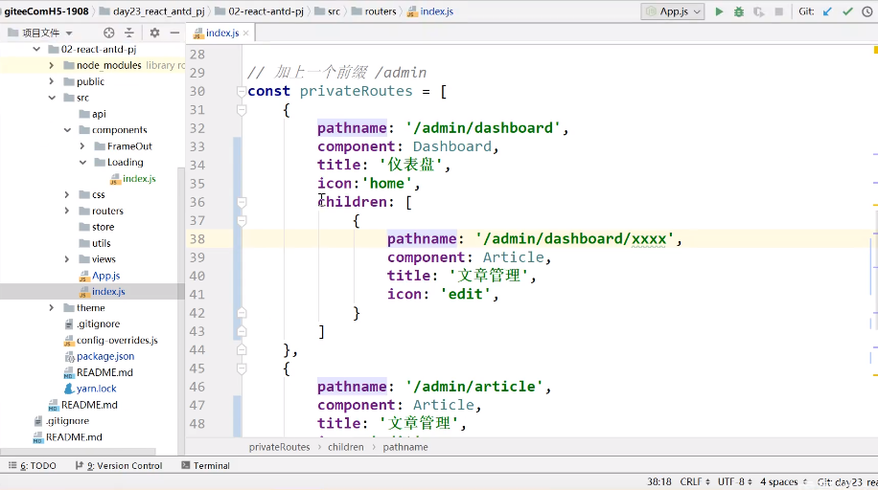Screen dimensions: 878x490
Task: Hide the project tool window
Action: pyautogui.click(x=174, y=33)
